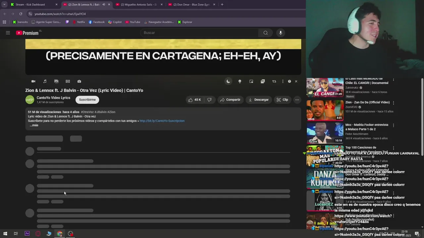This screenshot has width=424, height=238.
Task: Toggle the lightbulb cinema mode icon
Action: click(240, 81)
